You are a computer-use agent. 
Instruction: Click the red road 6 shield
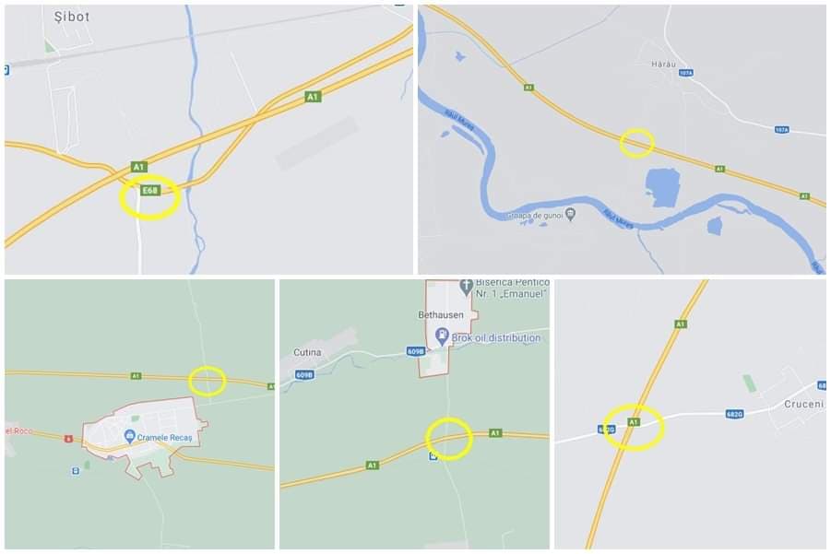[x=68, y=439]
